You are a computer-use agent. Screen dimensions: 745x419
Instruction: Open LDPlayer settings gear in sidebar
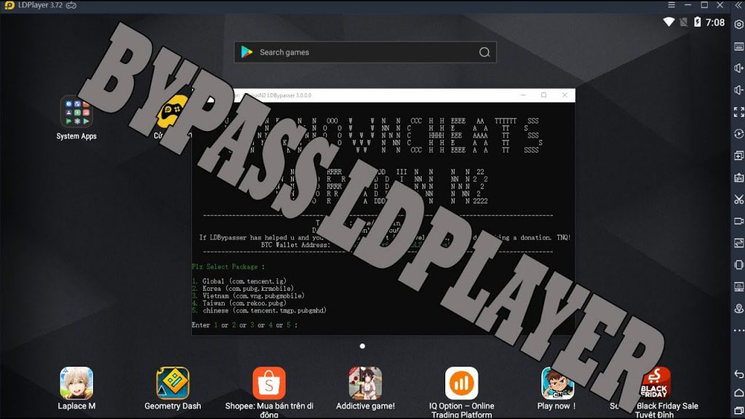[739, 24]
